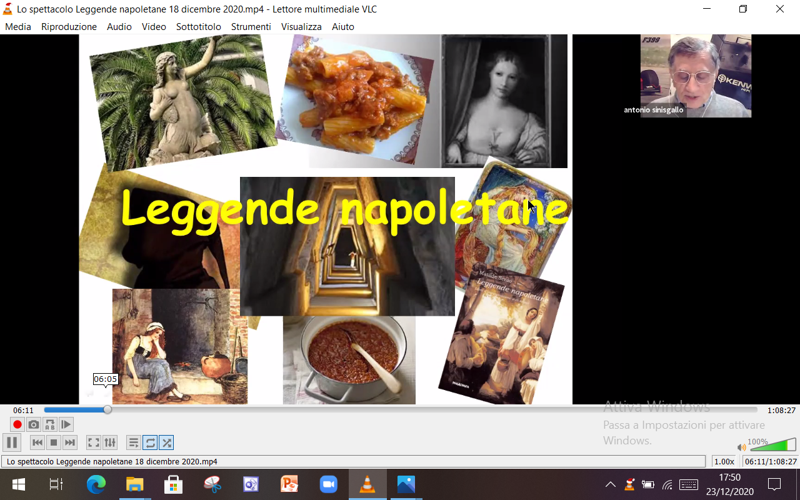Open File Explorer from taskbar
The image size is (800, 500).
coord(135,484)
